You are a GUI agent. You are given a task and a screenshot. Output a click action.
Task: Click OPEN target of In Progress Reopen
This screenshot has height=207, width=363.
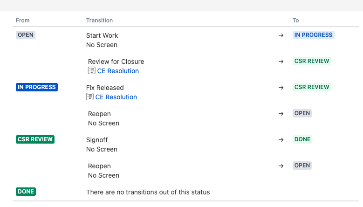[302, 113]
